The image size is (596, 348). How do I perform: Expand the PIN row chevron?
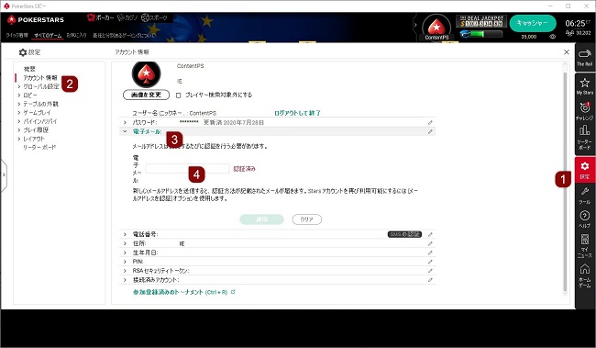click(125, 262)
